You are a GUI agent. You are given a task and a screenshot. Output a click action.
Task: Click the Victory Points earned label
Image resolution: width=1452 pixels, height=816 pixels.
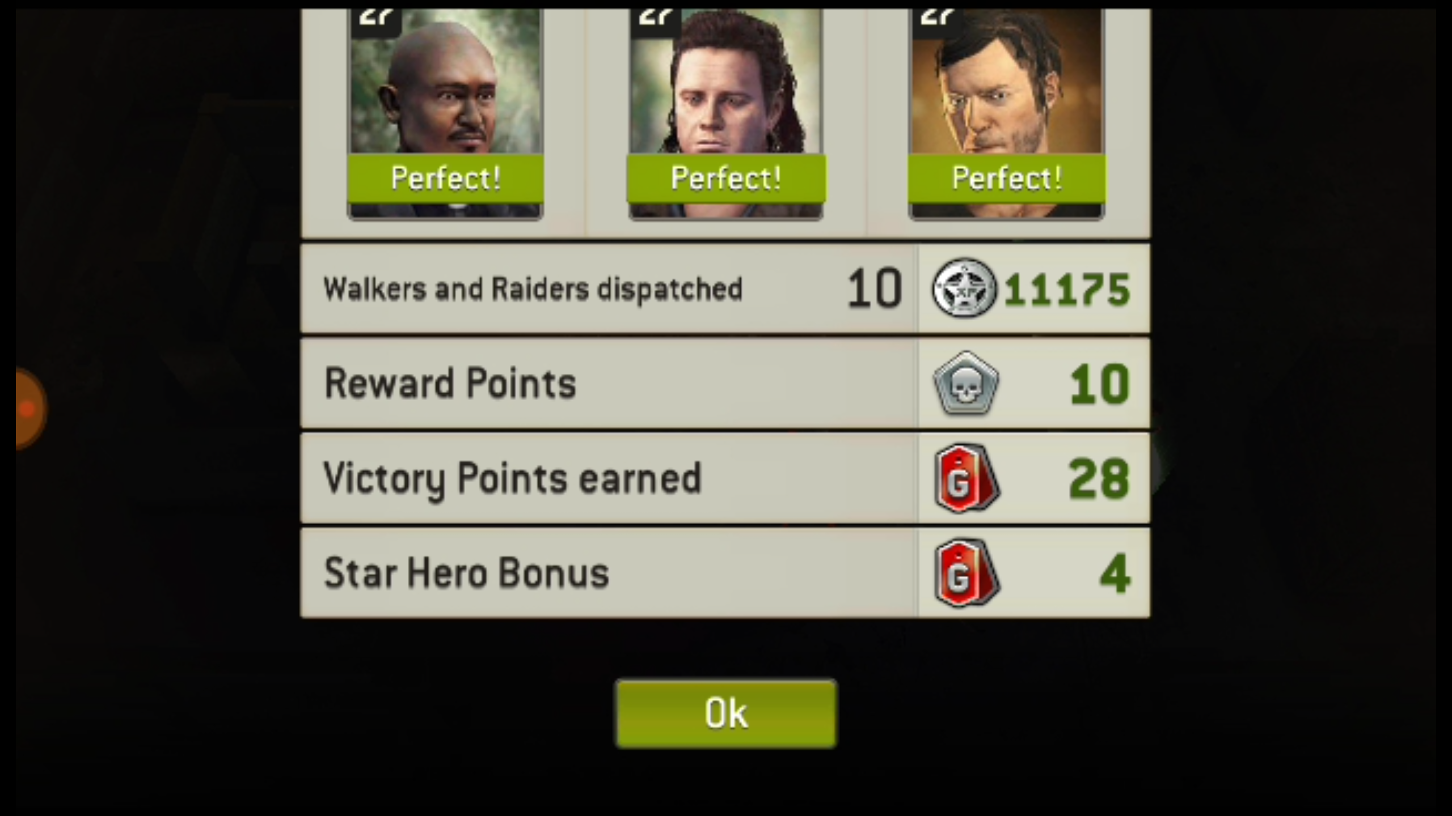(512, 479)
